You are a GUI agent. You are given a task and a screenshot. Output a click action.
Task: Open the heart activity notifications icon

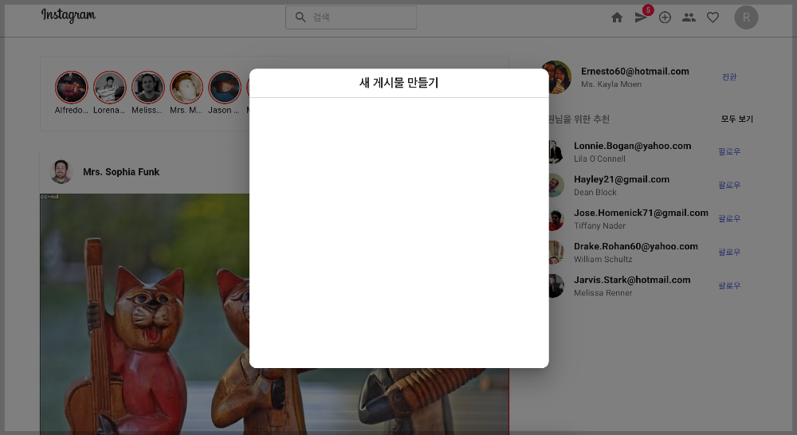coord(713,18)
